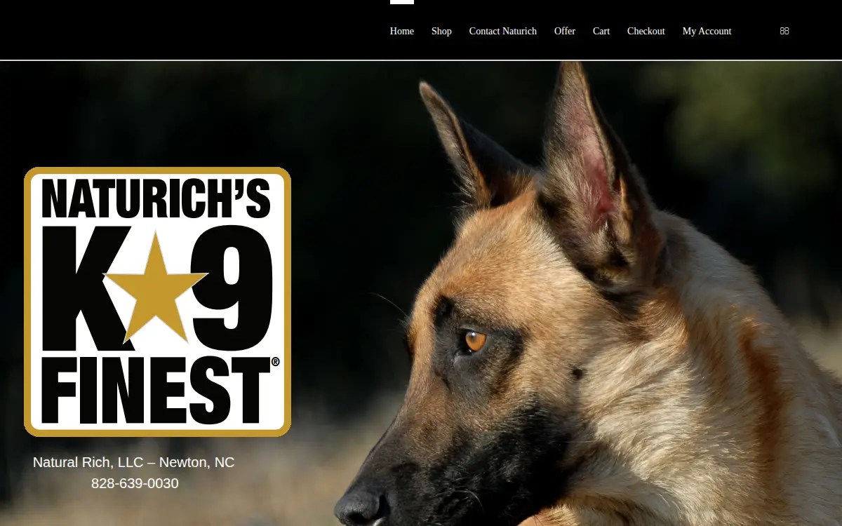
Task: Select the Offer nav link
Action: (x=565, y=31)
